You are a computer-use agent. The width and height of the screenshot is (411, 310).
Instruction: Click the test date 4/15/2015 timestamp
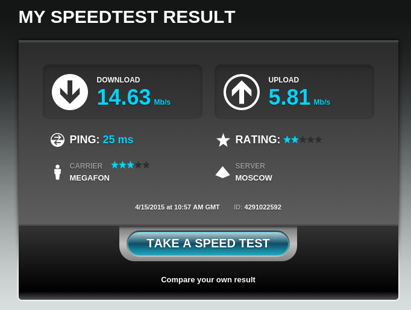(177, 207)
